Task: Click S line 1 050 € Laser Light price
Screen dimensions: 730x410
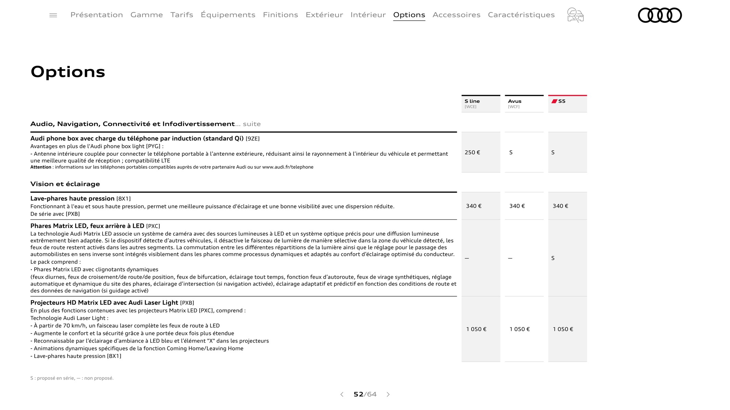Action: point(481,329)
